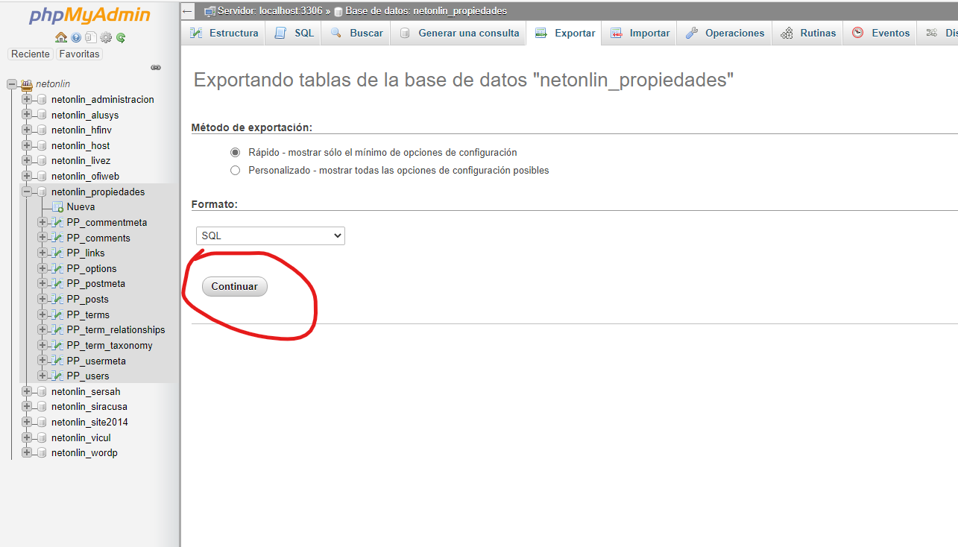Click the Reciente button
Image resolution: width=958 pixels, height=547 pixels.
click(31, 54)
